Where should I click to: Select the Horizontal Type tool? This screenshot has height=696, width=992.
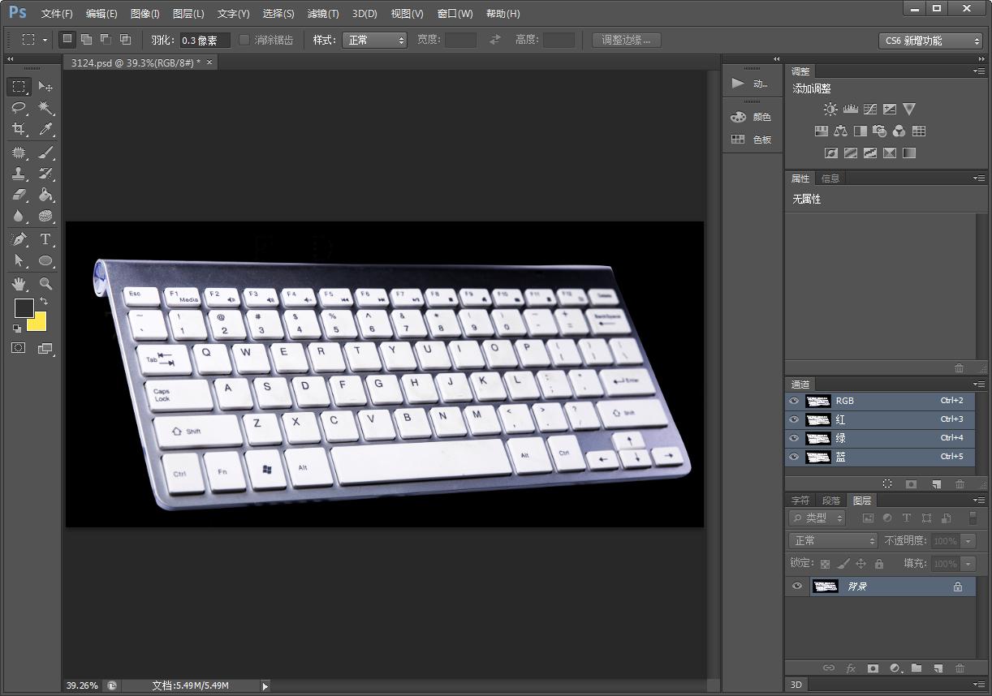click(45, 239)
